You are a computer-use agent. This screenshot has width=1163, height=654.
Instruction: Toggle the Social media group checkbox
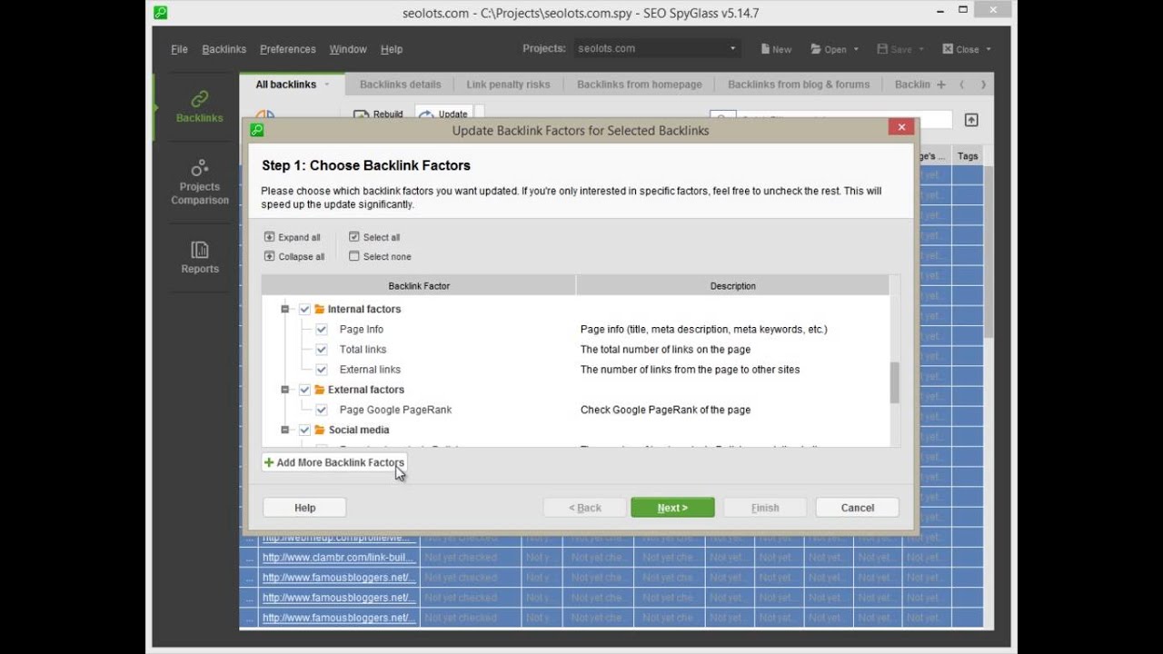(x=305, y=430)
